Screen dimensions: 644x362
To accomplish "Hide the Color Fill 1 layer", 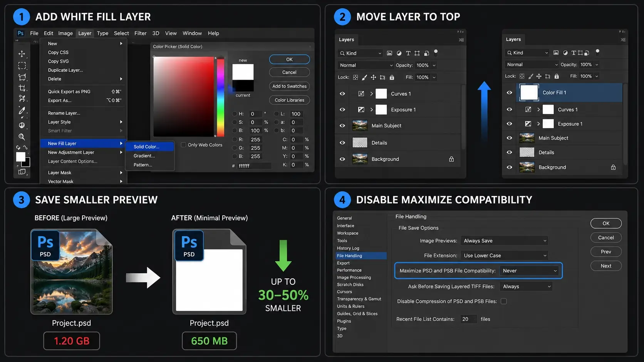I will (510, 93).
